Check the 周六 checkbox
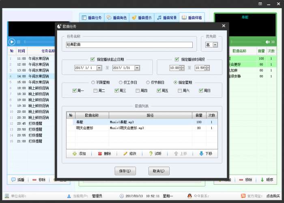284x203 pixels. (180, 91)
